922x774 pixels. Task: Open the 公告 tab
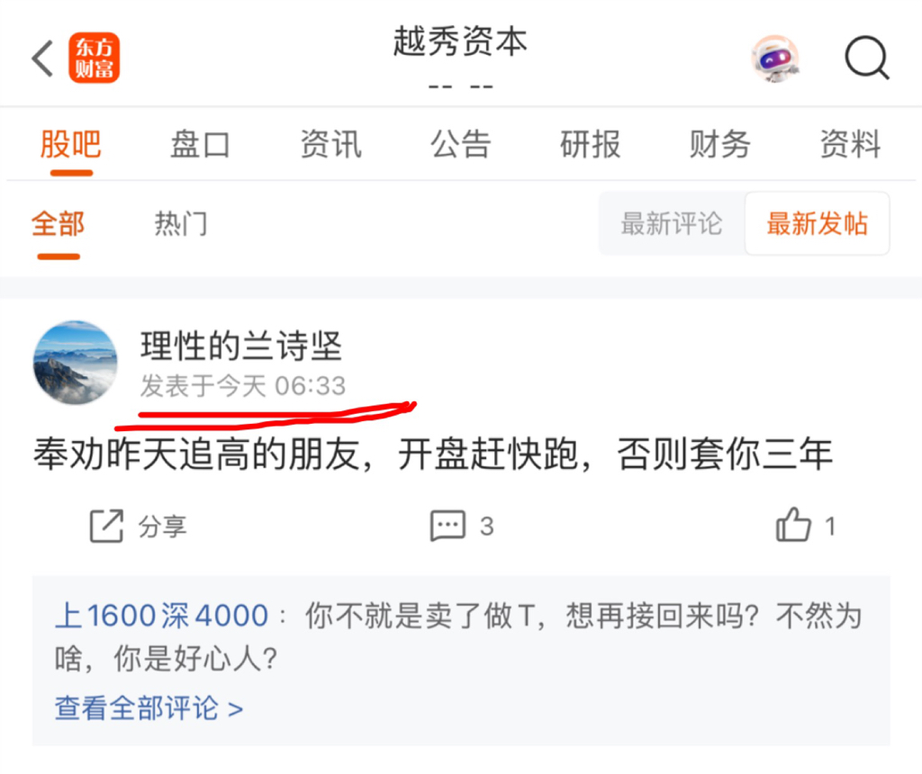point(460,144)
